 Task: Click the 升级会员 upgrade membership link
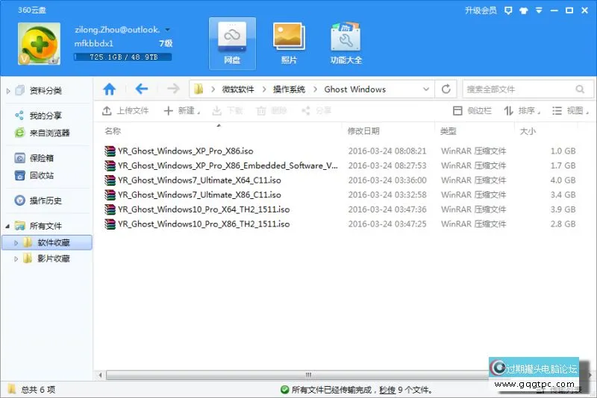click(x=481, y=10)
